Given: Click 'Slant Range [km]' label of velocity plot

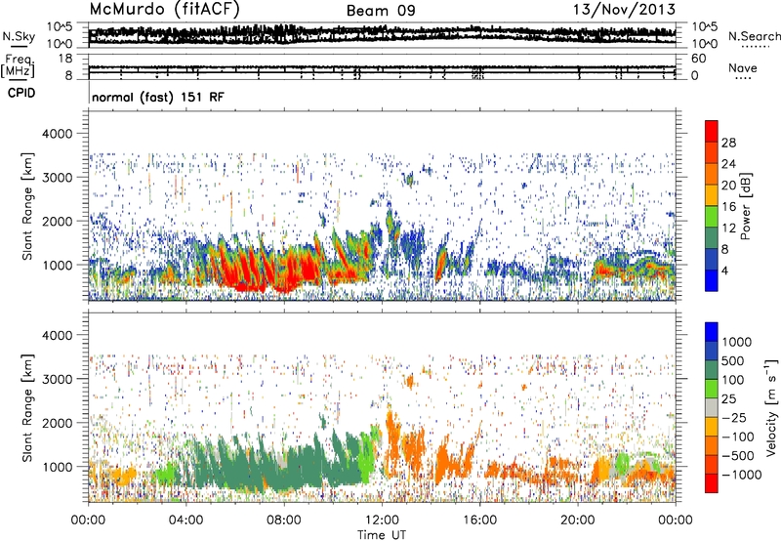Looking at the screenshot, I should click(27, 407).
